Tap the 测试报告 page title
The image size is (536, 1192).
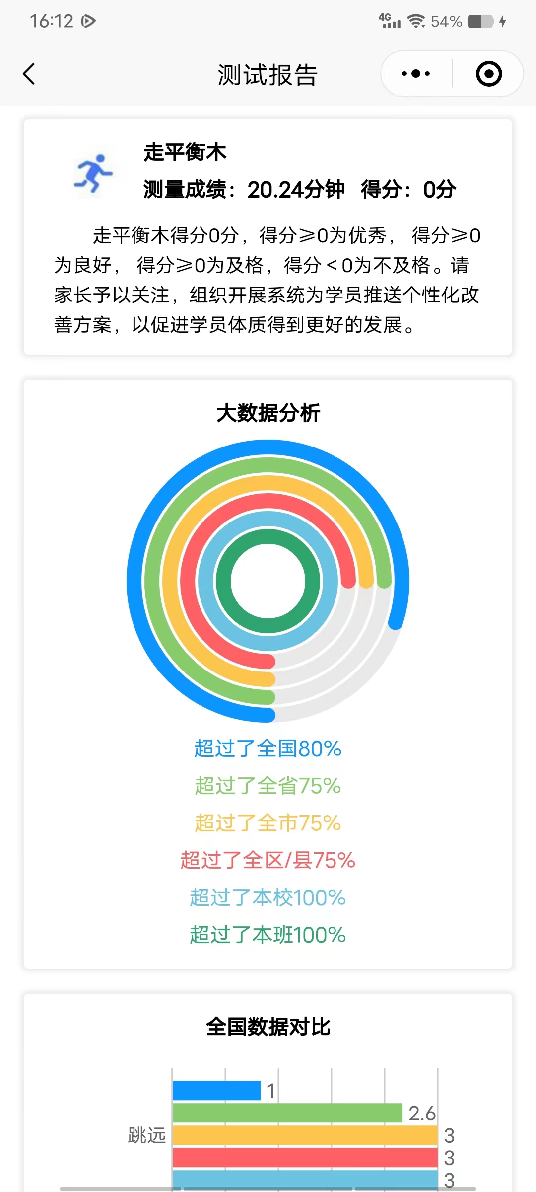pyautogui.click(x=268, y=75)
